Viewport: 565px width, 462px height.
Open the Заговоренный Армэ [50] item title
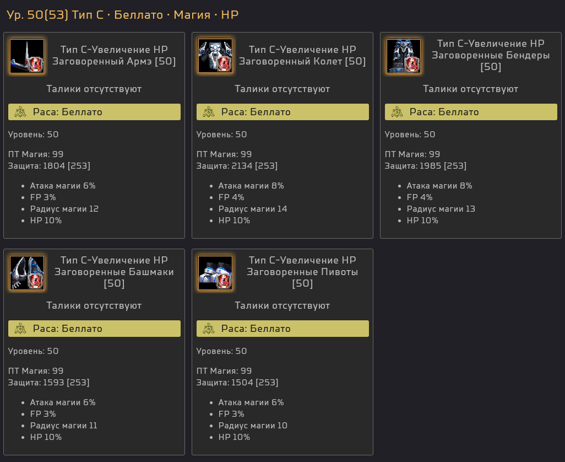[x=114, y=55]
